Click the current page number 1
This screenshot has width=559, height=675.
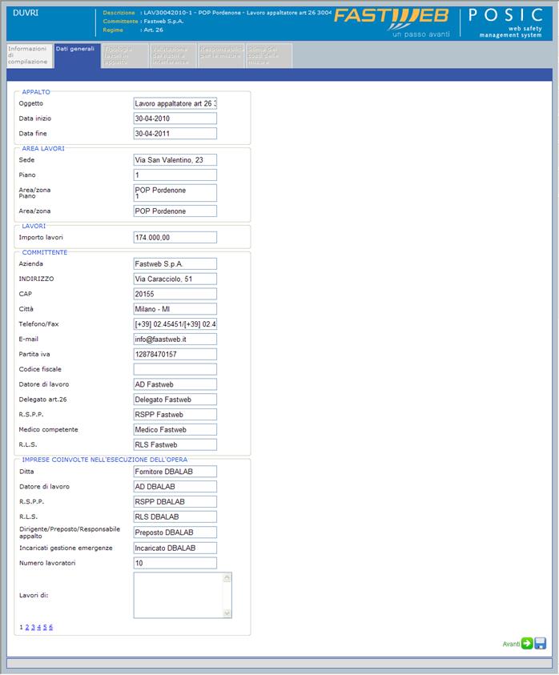21,627
